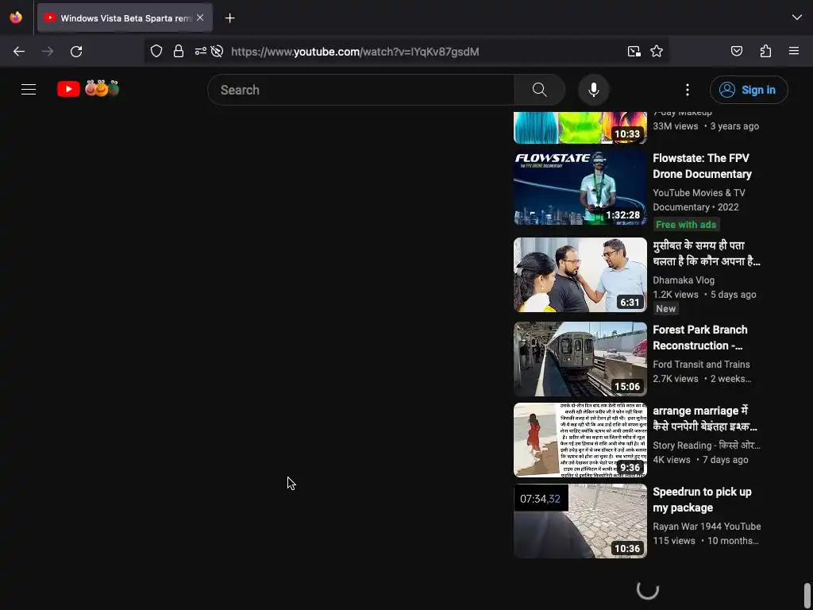Click Ford Transit and Trains channel name
Screen dimensions: 813x610
pos(701,364)
